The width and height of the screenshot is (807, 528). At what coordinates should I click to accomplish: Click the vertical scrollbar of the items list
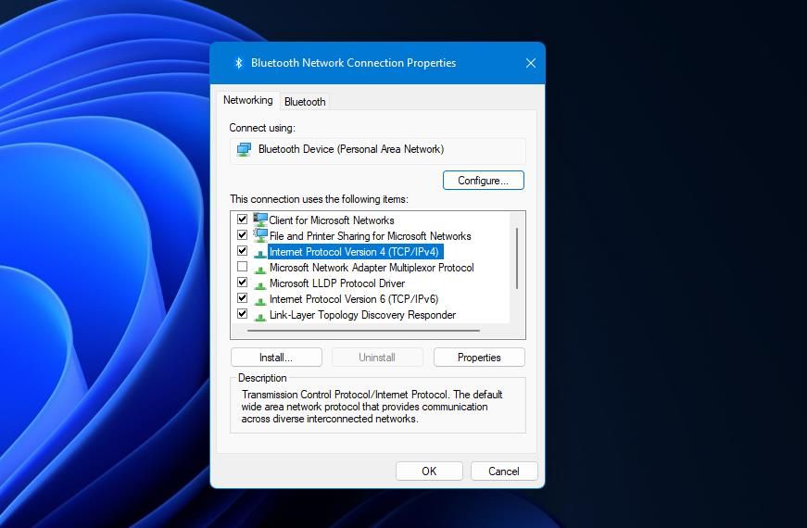(x=517, y=258)
